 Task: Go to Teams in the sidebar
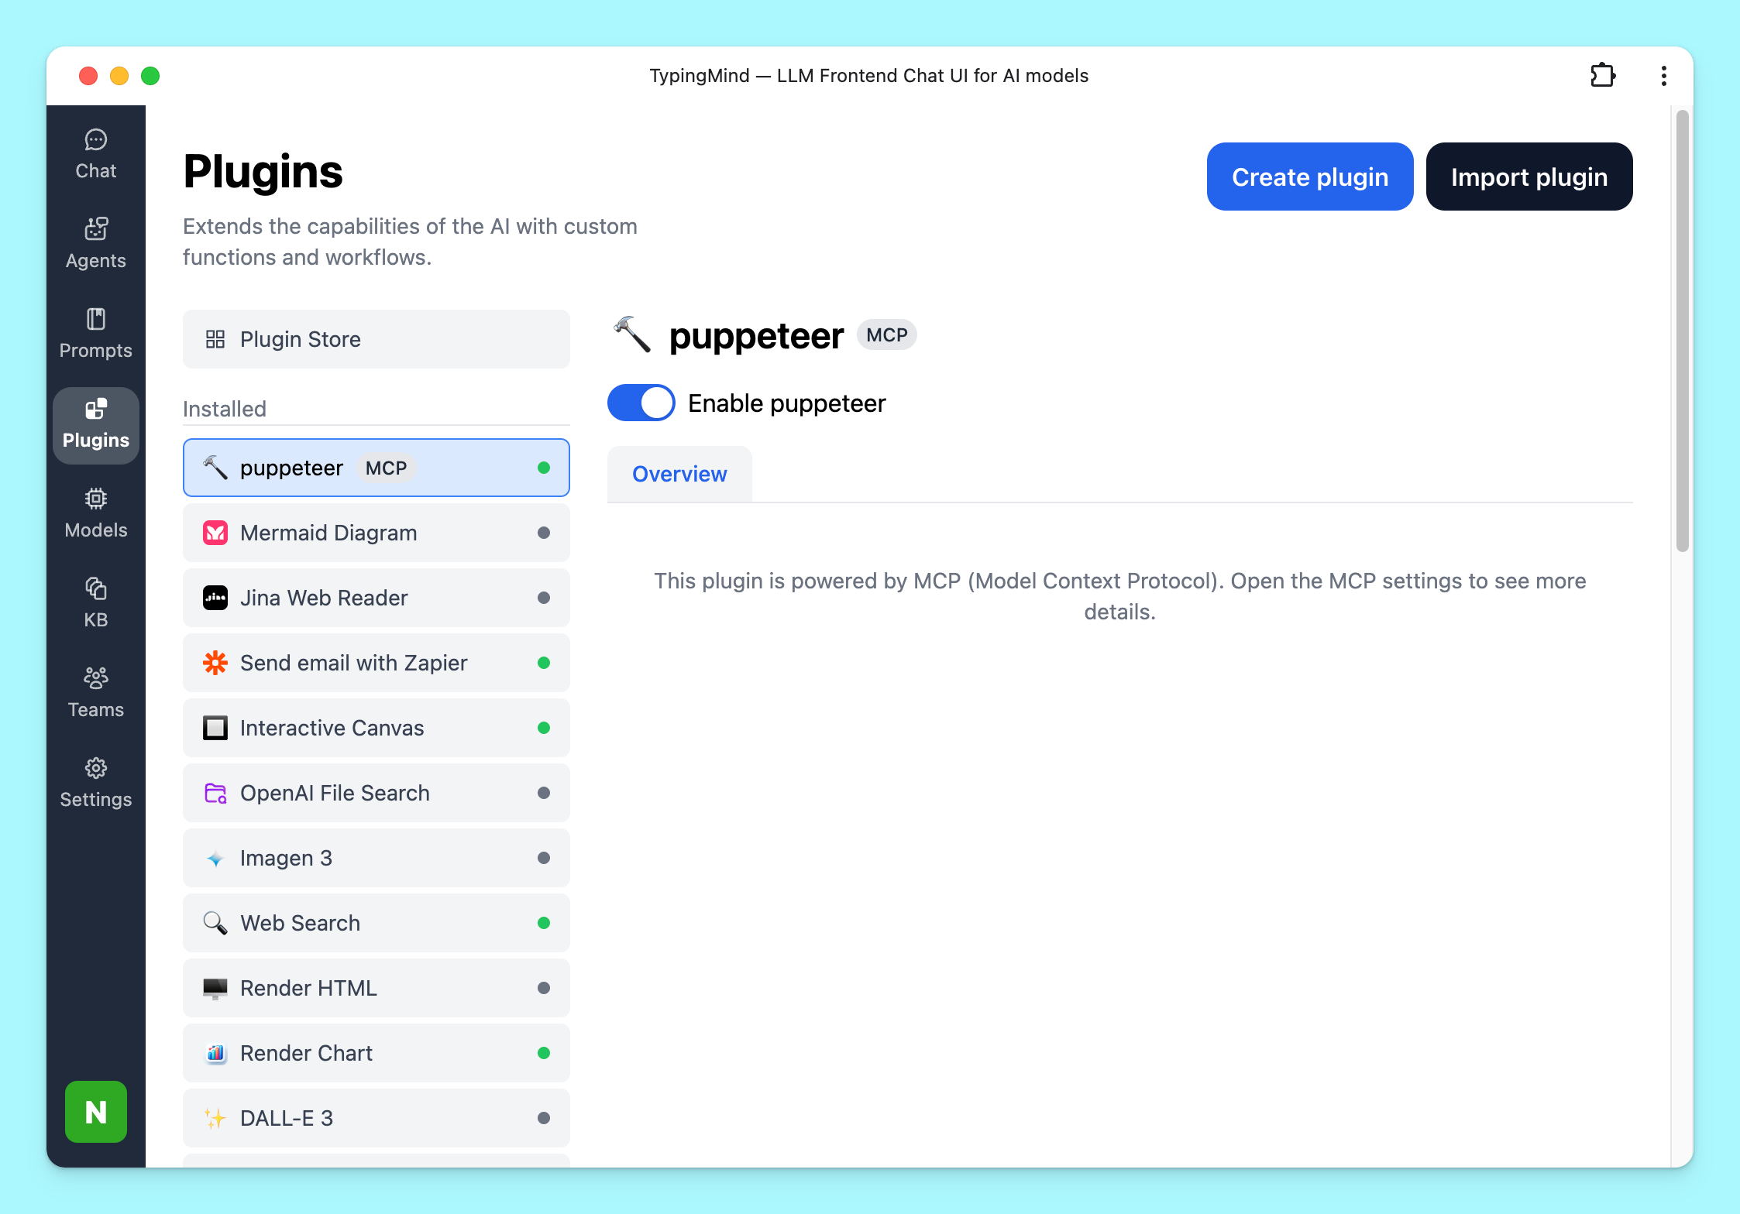[x=96, y=693]
